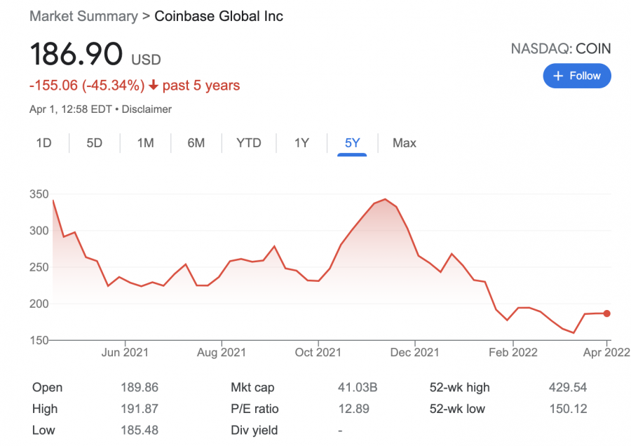Click the Mkt cap value 41.03B
Image resolution: width=631 pixels, height=446 pixels.
358,387
